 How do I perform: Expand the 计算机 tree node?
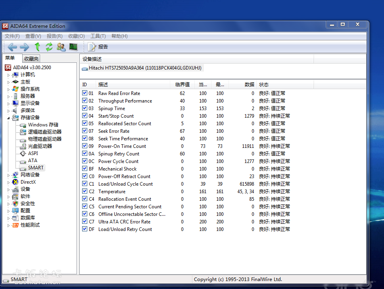(x=8, y=75)
